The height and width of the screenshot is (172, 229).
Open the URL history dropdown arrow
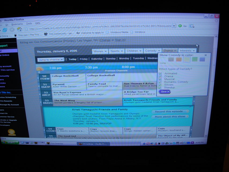[174, 26]
